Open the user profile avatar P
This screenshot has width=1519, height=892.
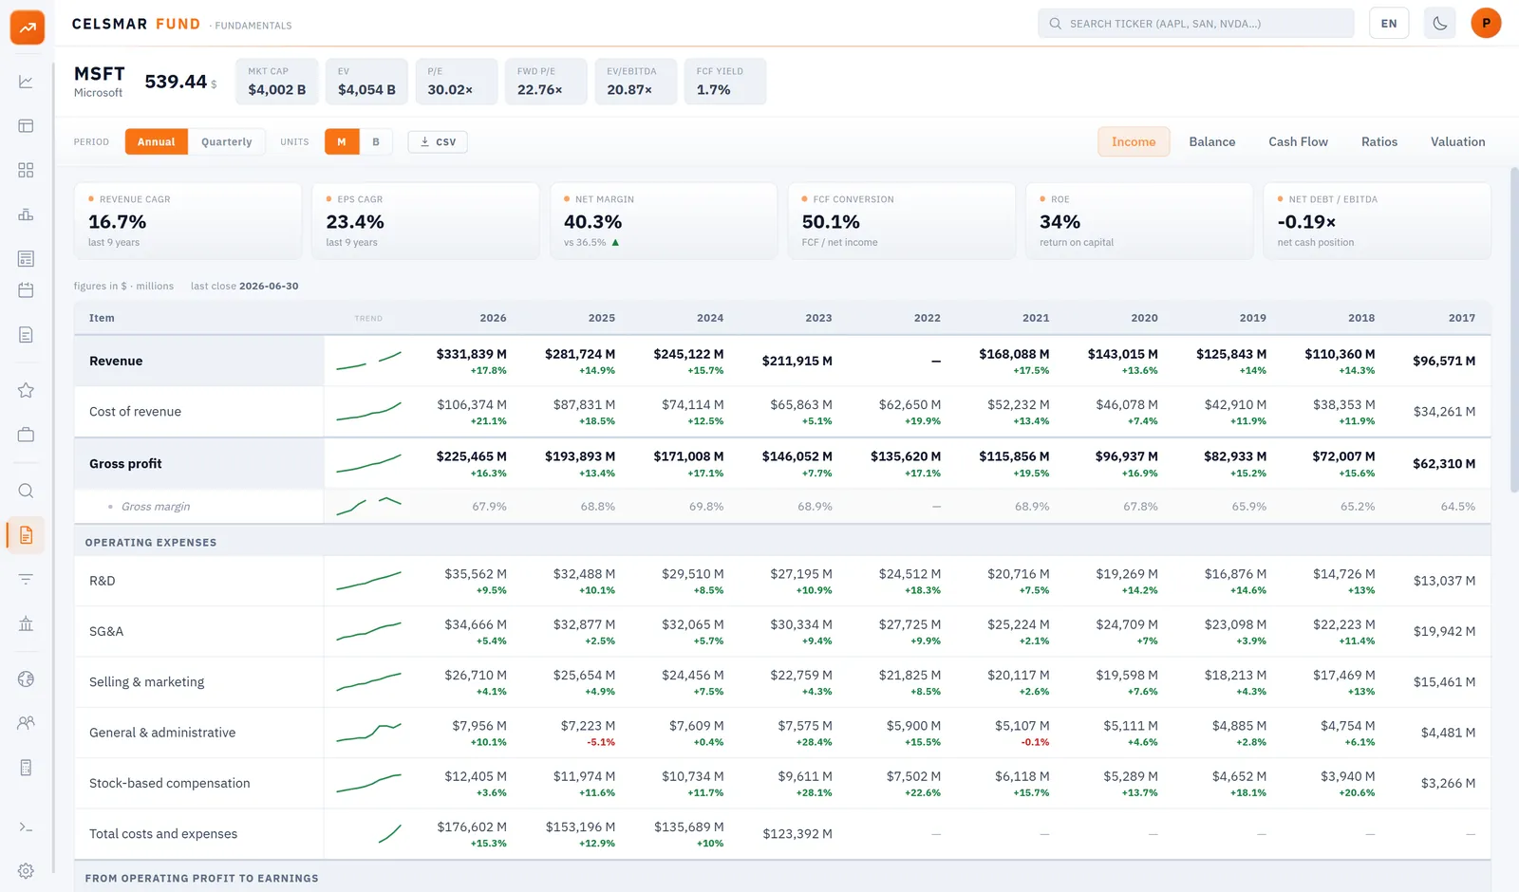tap(1486, 24)
